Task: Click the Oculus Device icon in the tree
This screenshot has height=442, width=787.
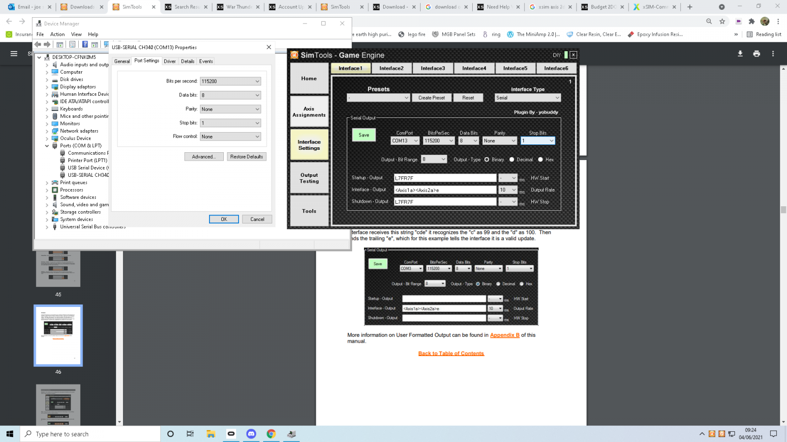Action: coord(55,138)
